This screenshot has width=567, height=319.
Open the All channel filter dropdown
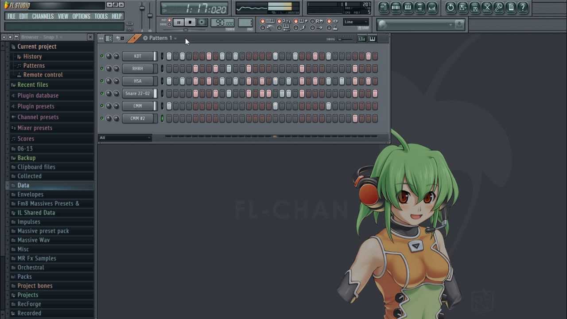(x=125, y=138)
